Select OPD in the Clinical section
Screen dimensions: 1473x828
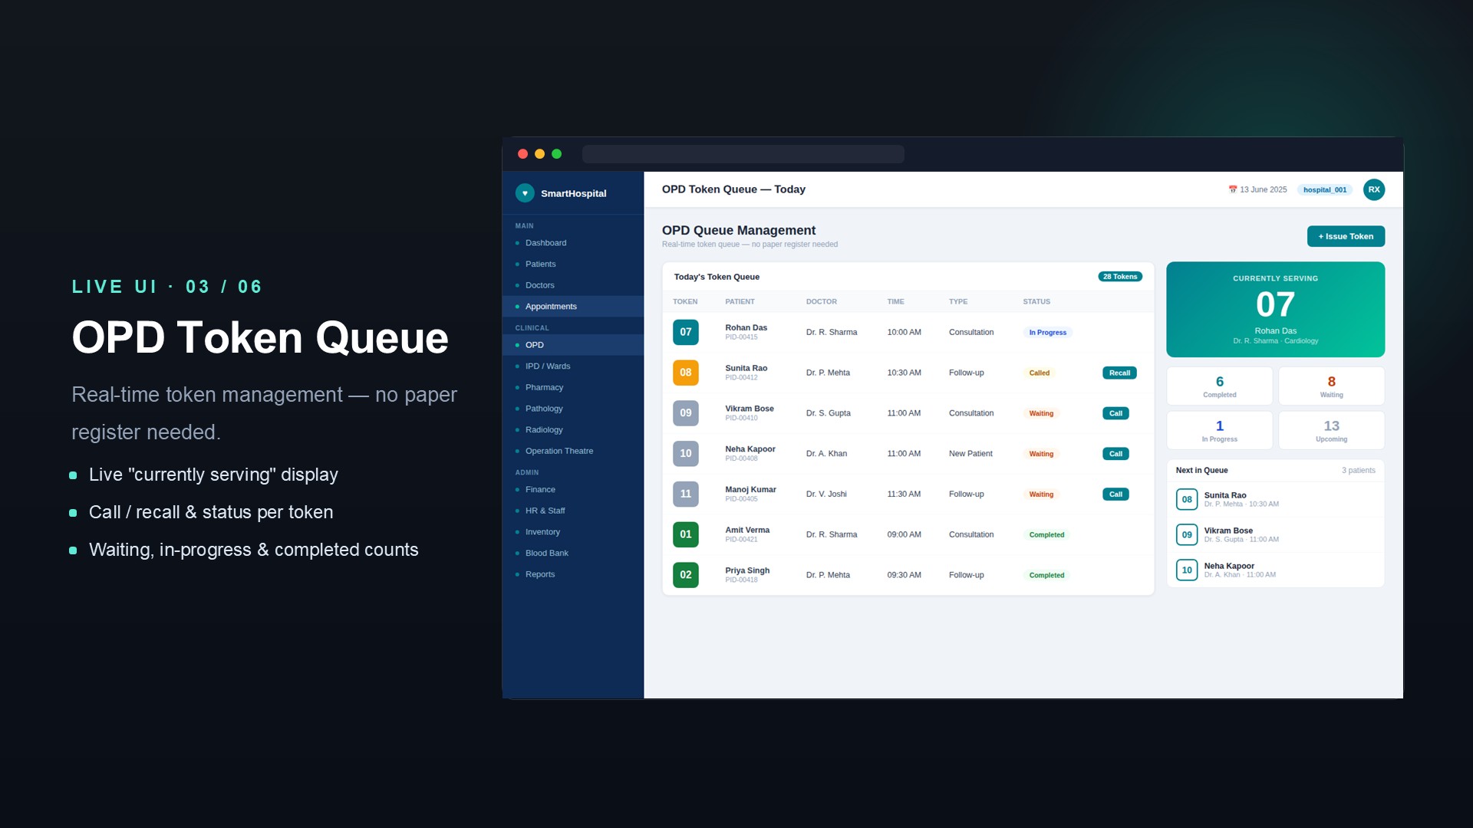click(573, 345)
